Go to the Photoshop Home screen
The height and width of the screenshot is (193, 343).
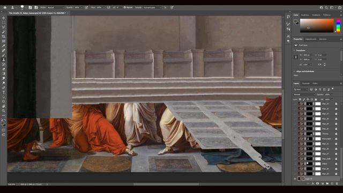(x=5, y=8)
